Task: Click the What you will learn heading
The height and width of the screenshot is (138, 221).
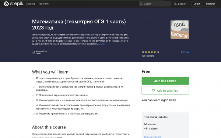Action: click(x=50, y=72)
